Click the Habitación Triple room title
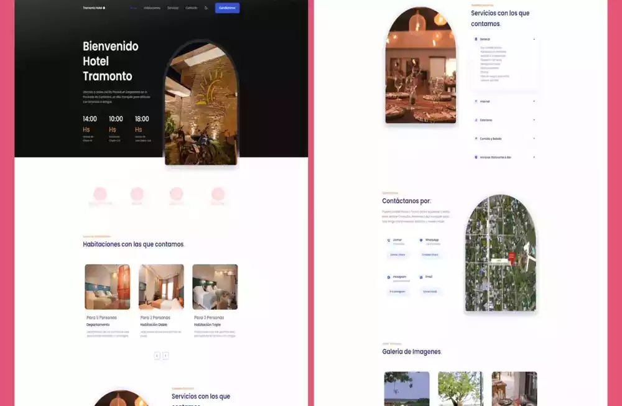This screenshot has height=406, width=622. [208, 325]
